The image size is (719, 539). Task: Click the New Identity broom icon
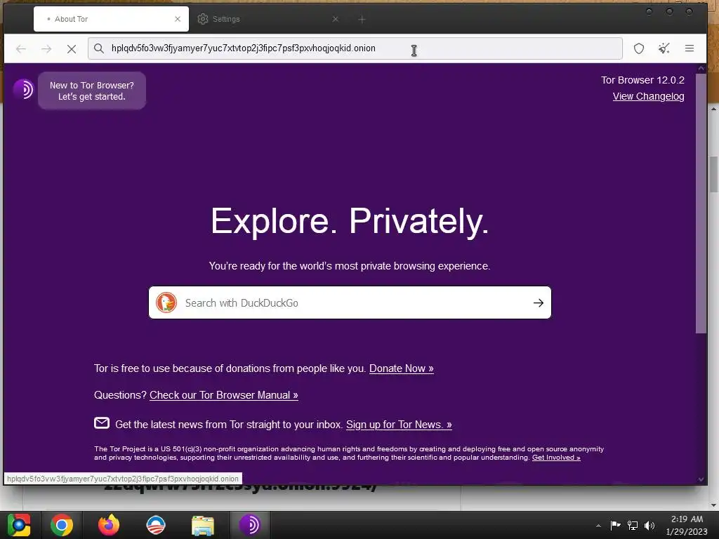tap(664, 48)
